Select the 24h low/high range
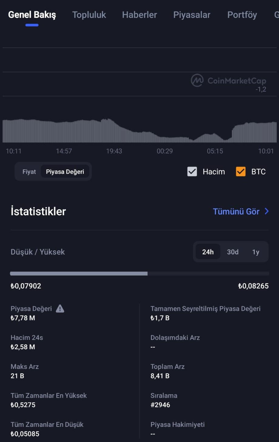Image resolution: width=279 pixels, height=442 pixels. pos(208,252)
